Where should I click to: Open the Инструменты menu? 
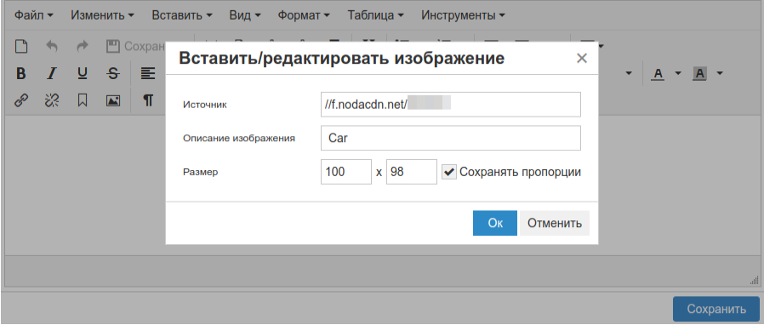coord(463,15)
